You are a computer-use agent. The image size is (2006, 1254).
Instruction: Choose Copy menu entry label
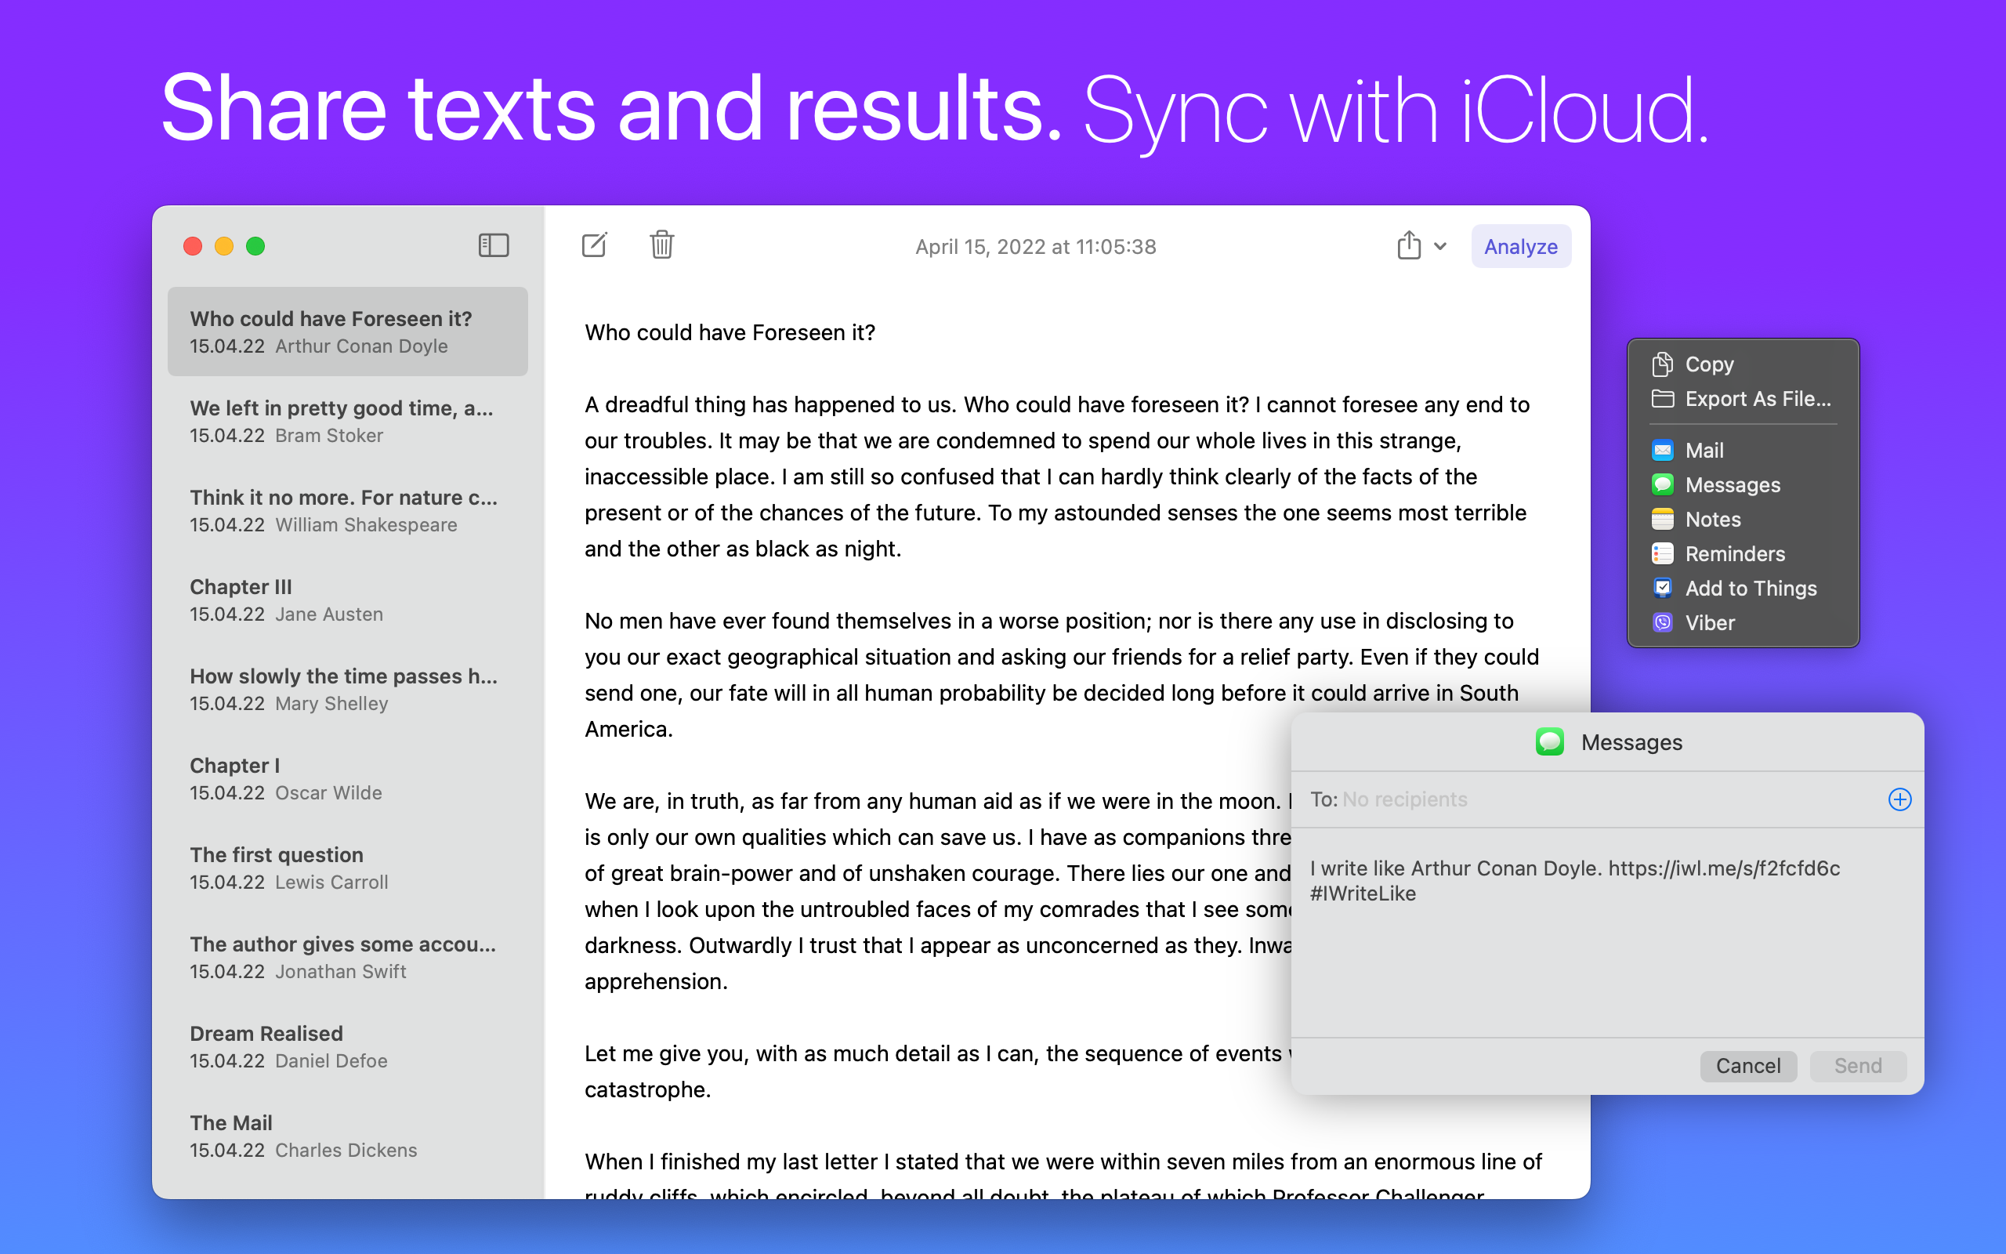tap(1708, 364)
